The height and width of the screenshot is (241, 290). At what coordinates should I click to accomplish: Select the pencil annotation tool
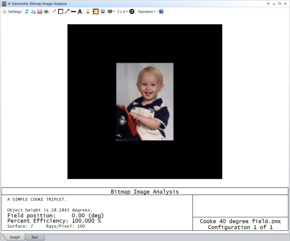click(x=54, y=11)
